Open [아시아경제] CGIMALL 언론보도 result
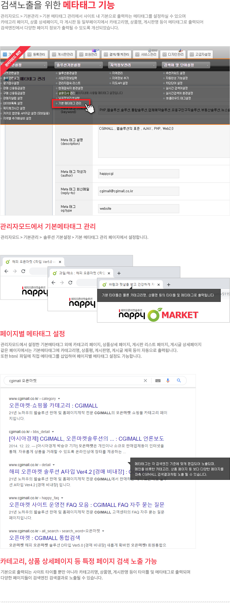Viewport: 230px width, 603px height. pos(86,439)
